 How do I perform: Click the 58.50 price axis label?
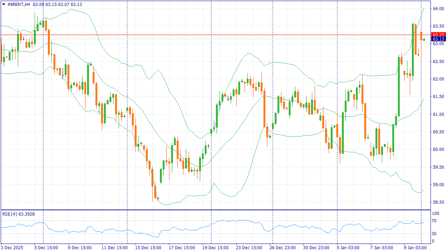tap(439, 202)
